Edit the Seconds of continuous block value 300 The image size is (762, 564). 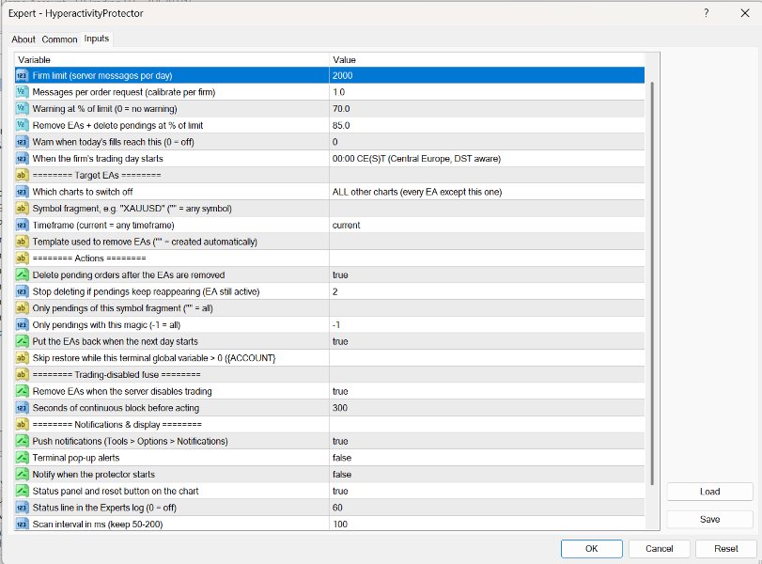click(487, 408)
